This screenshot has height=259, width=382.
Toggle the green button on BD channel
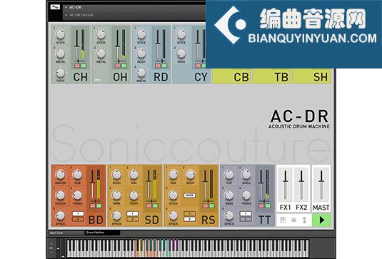pos(99,206)
